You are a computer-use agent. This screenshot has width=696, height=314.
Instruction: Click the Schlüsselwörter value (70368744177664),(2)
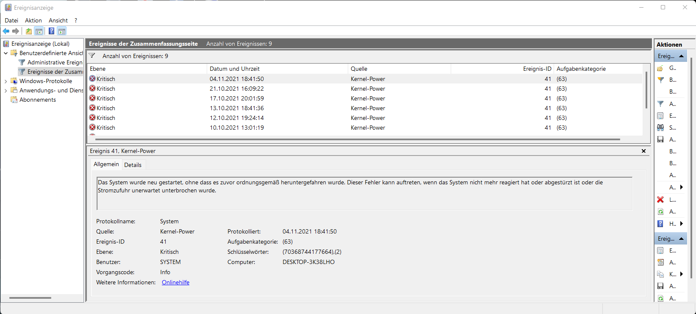(x=312, y=252)
